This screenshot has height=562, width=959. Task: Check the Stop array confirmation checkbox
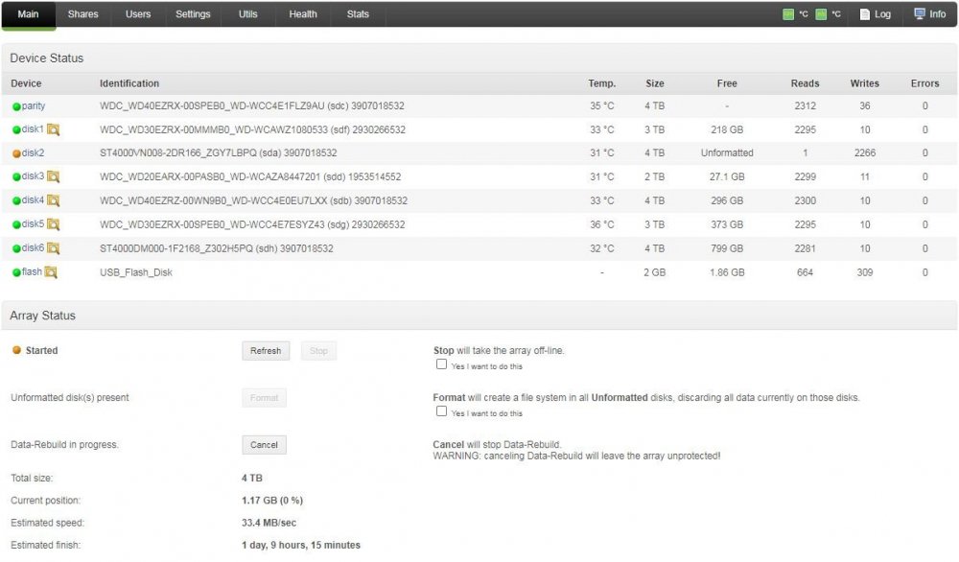441,363
